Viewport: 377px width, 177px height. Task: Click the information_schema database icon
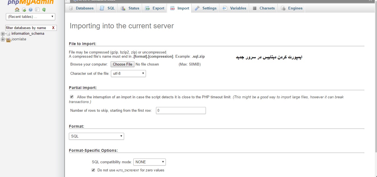point(8,34)
